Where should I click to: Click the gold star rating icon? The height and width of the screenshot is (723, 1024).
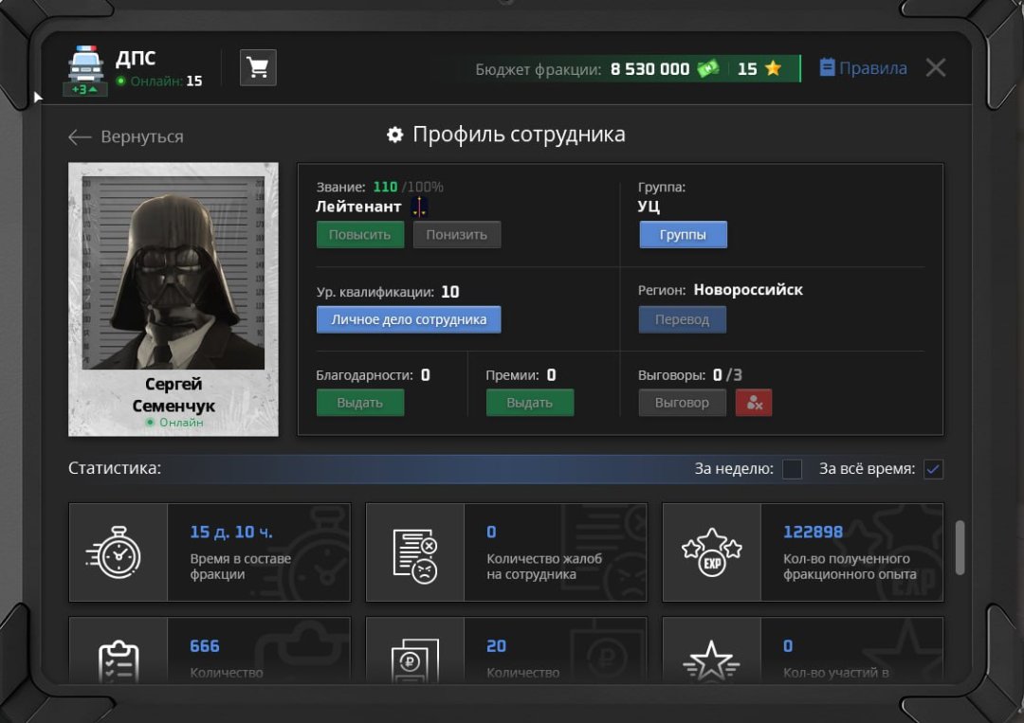773,69
